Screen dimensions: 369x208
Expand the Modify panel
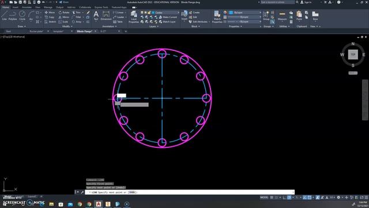[67, 27]
